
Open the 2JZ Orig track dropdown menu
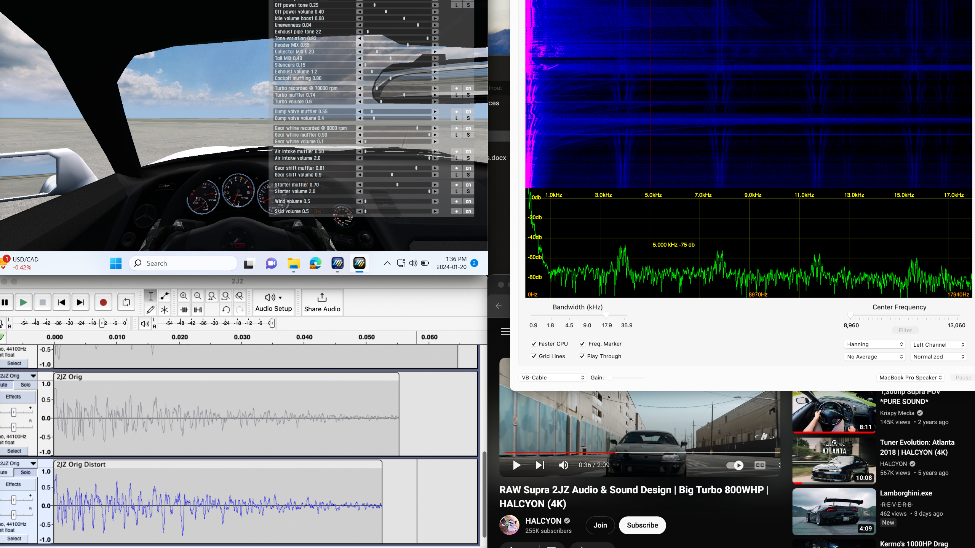click(x=34, y=376)
